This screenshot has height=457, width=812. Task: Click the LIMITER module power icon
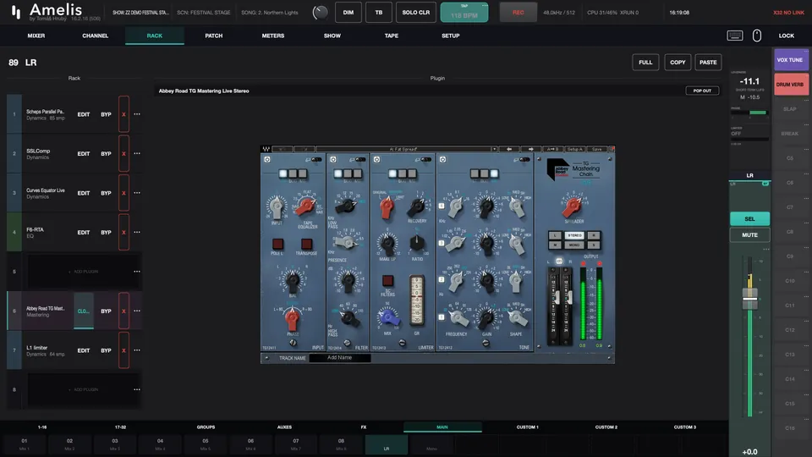click(376, 160)
